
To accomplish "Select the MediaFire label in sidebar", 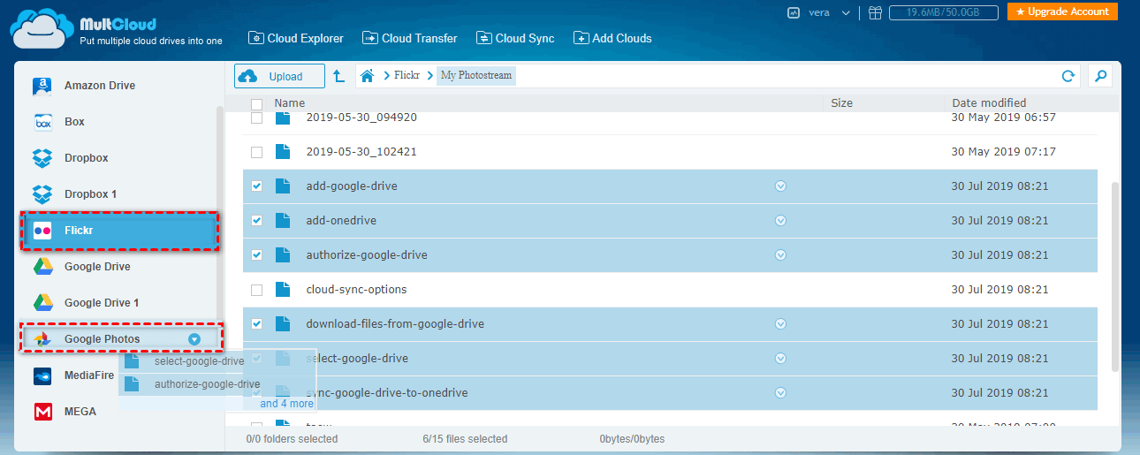I will pyautogui.click(x=90, y=375).
